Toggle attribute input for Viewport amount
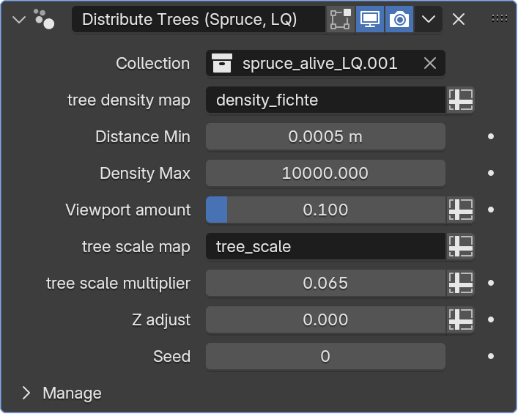518x414 pixels. click(461, 210)
